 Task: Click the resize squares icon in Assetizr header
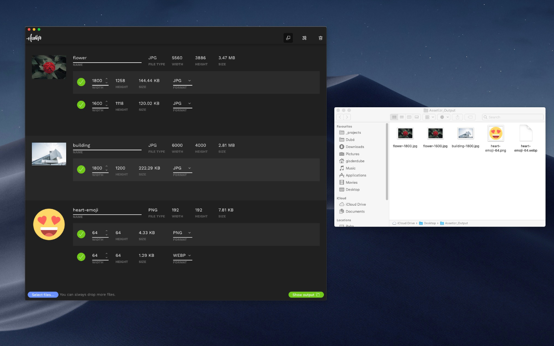click(288, 38)
